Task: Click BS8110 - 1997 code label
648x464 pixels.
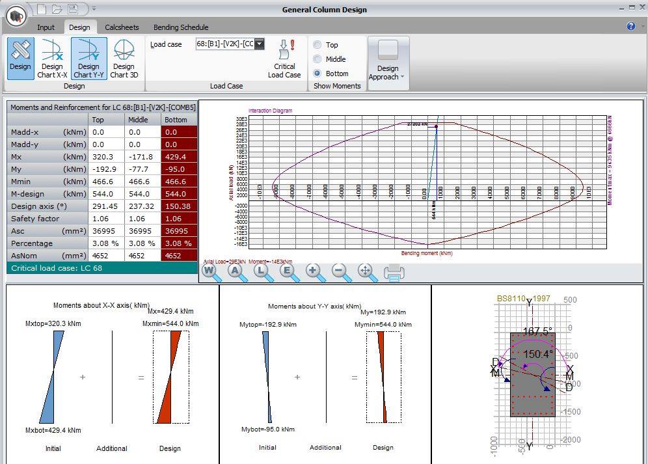Action: [523, 298]
